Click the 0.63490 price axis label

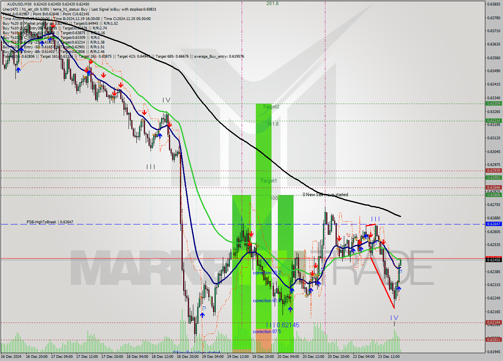494,71
